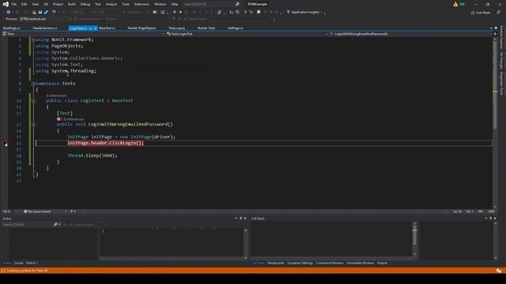Click the notifications icon in orange status bar
Image resolution: width=506 pixels, height=284 pixels.
tap(499, 271)
